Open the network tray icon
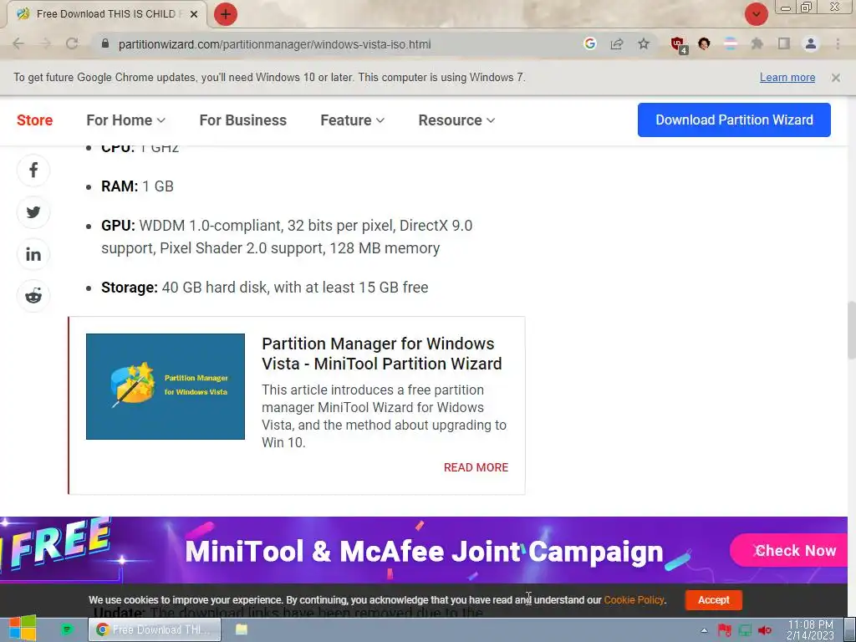Image resolution: width=856 pixels, height=642 pixels. pyautogui.click(x=745, y=630)
